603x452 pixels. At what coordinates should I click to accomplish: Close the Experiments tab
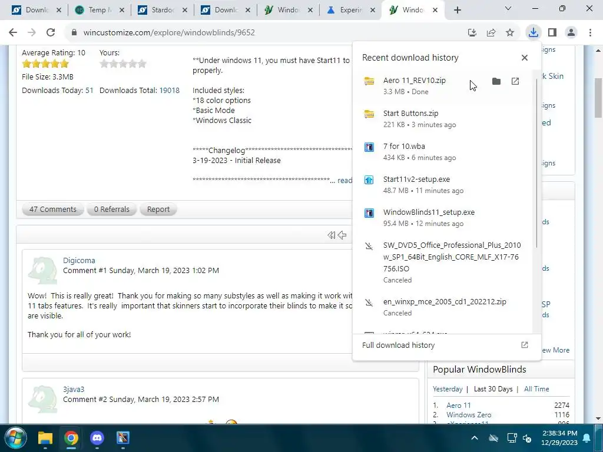click(372, 10)
